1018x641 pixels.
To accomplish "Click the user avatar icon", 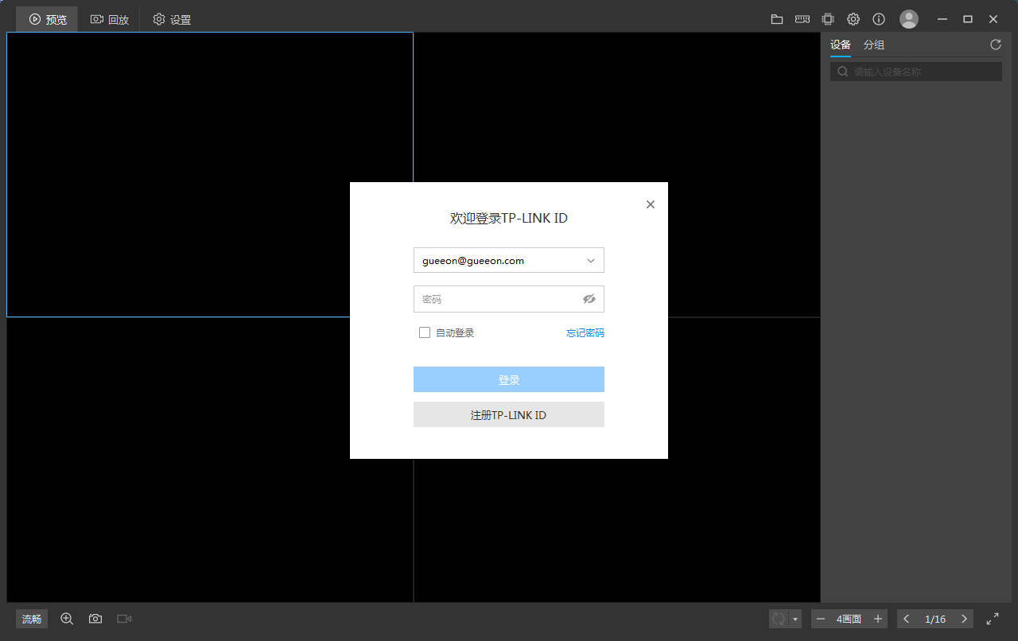I will [908, 19].
